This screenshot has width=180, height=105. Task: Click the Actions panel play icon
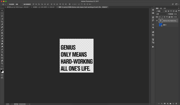[x=153, y=47]
